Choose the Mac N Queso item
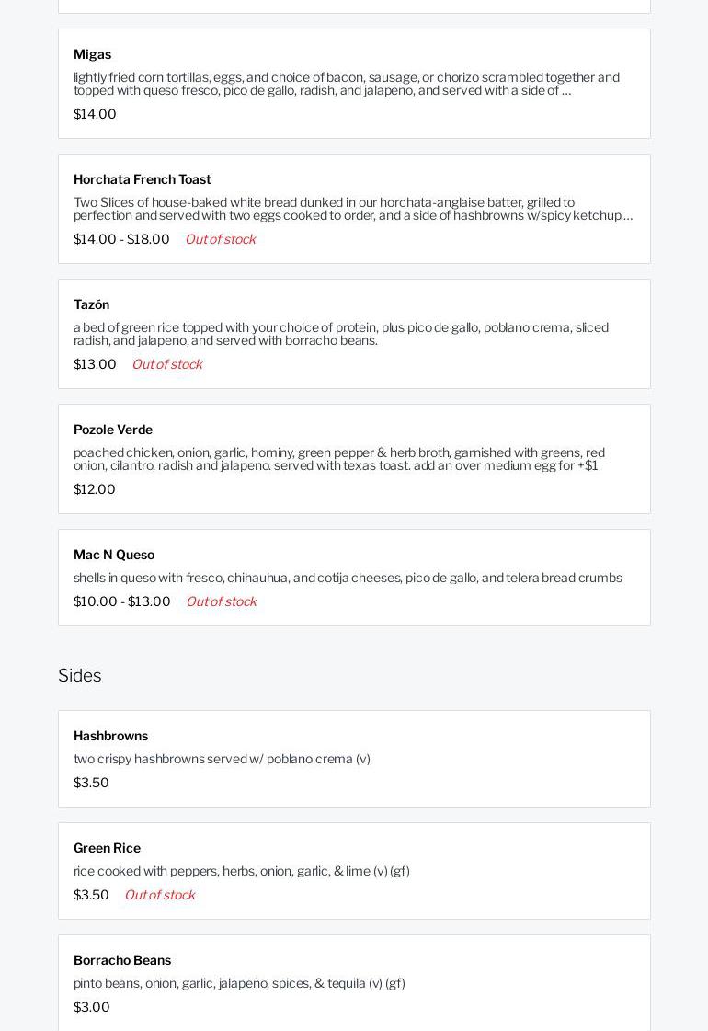 (x=114, y=555)
